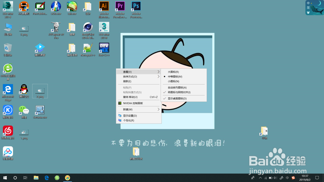Choose 小图标(N) small icons option
This screenshot has width=324, height=182.
184,81
